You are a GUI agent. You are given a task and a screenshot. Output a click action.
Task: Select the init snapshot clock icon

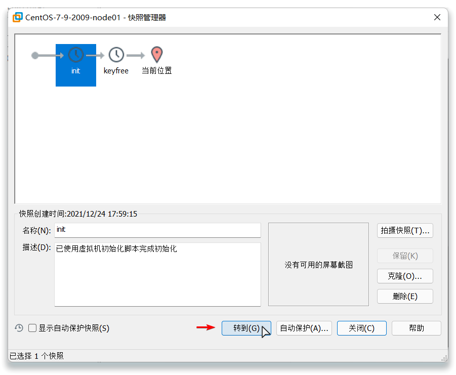pos(75,55)
